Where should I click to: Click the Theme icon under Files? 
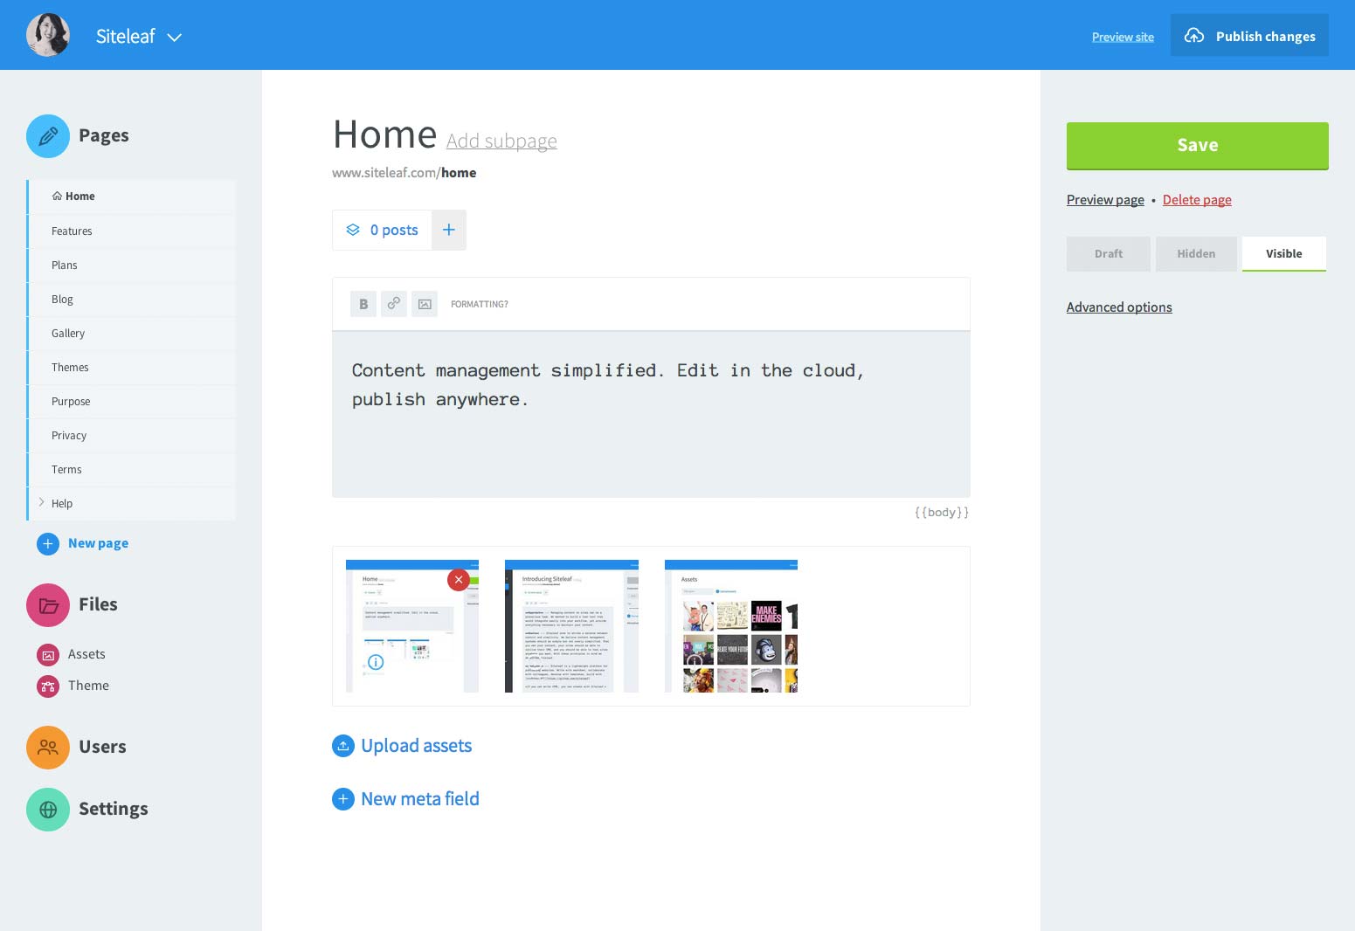click(x=48, y=686)
